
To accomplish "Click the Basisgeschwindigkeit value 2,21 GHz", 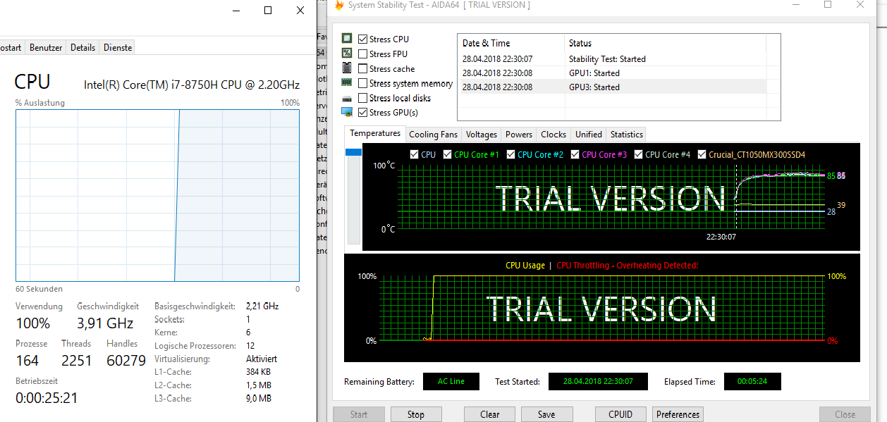I will [x=262, y=306].
